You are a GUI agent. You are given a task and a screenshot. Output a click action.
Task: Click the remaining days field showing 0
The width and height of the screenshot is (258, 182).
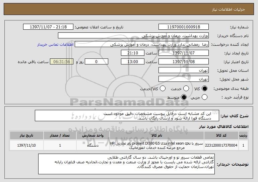(96, 62)
